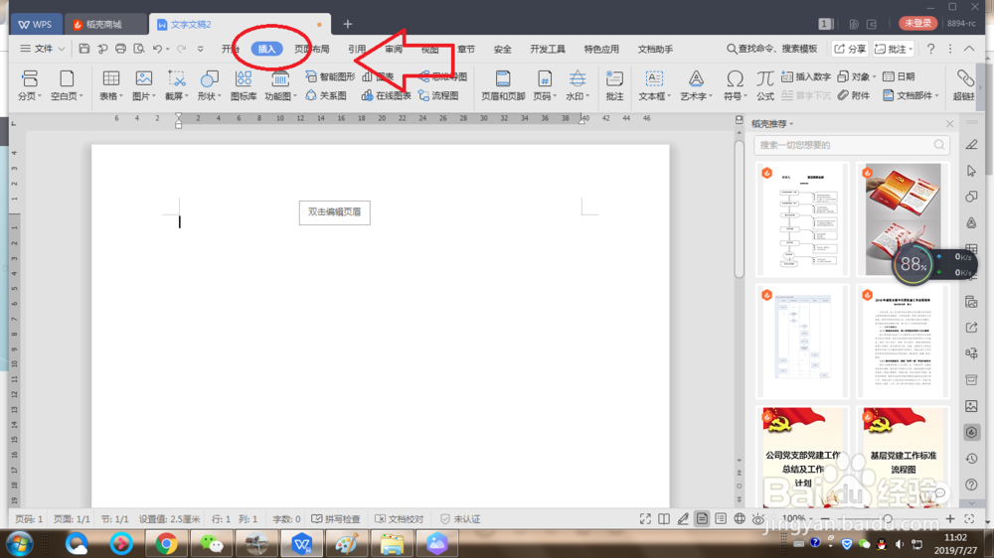Click the 未登录 login button
The width and height of the screenshot is (994, 558).
[x=917, y=24]
